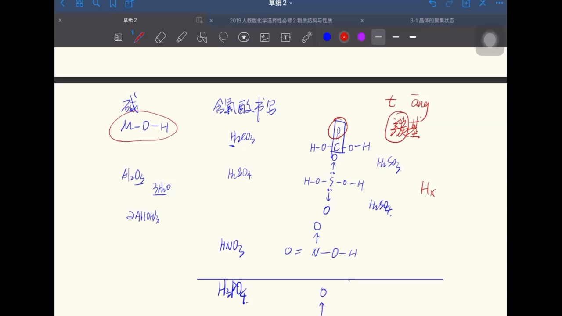
Task: Add a bookmark to this page
Action: click(113, 4)
